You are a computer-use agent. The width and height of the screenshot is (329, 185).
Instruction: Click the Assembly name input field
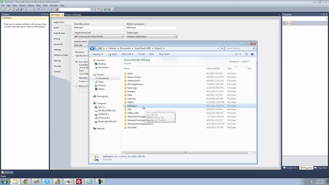point(99,27)
